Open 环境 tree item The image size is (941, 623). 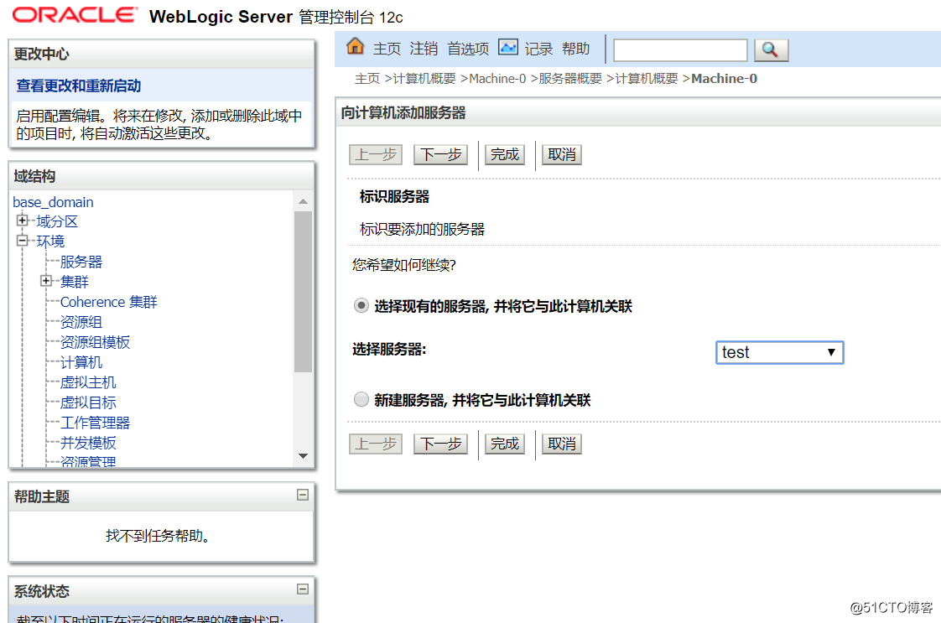coord(50,241)
